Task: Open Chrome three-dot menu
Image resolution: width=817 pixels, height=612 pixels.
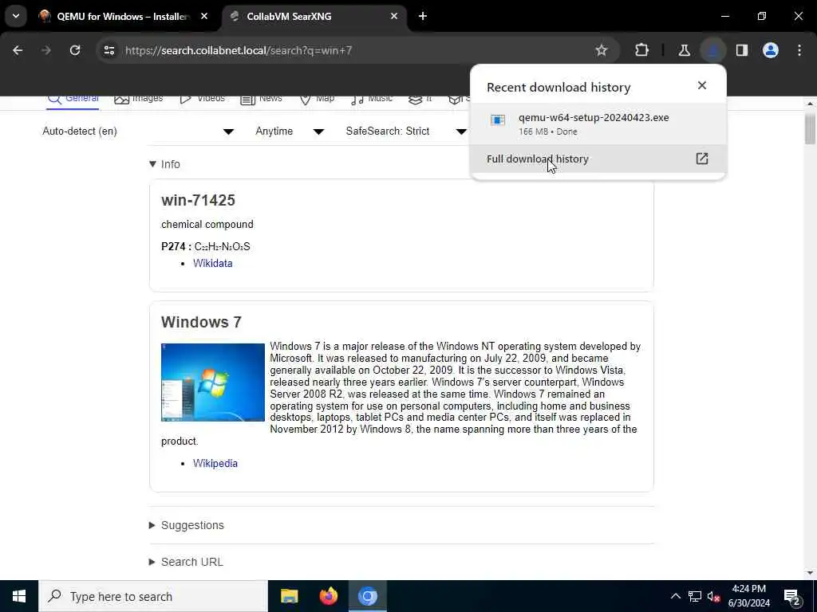Action: (x=799, y=50)
